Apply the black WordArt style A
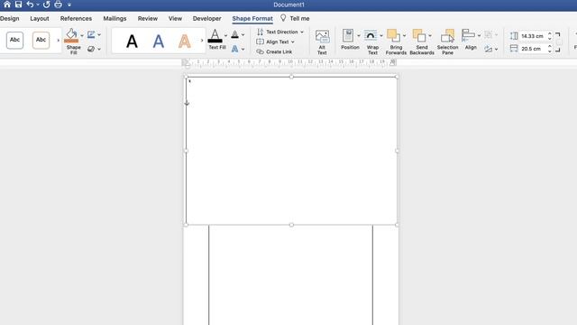Viewport: 577px width, 325px height. [132, 41]
